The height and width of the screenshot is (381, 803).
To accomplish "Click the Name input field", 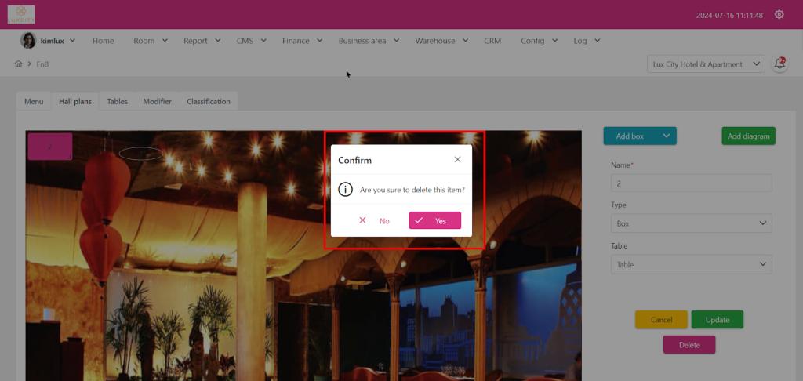I will coord(691,183).
